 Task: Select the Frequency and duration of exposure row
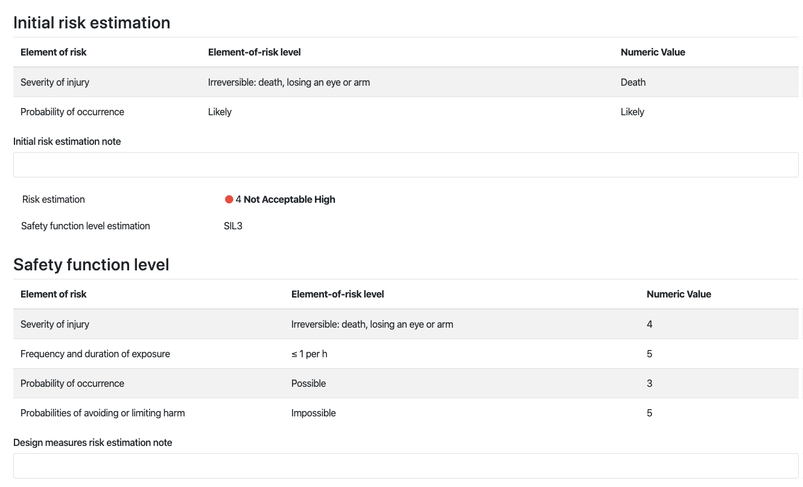tap(406, 354)
